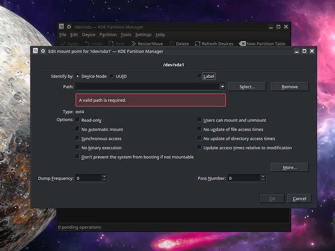The width and height of the screenshot is (335, 251).
Task: Click the New partition document icon
Action: [x=111, y=44]
